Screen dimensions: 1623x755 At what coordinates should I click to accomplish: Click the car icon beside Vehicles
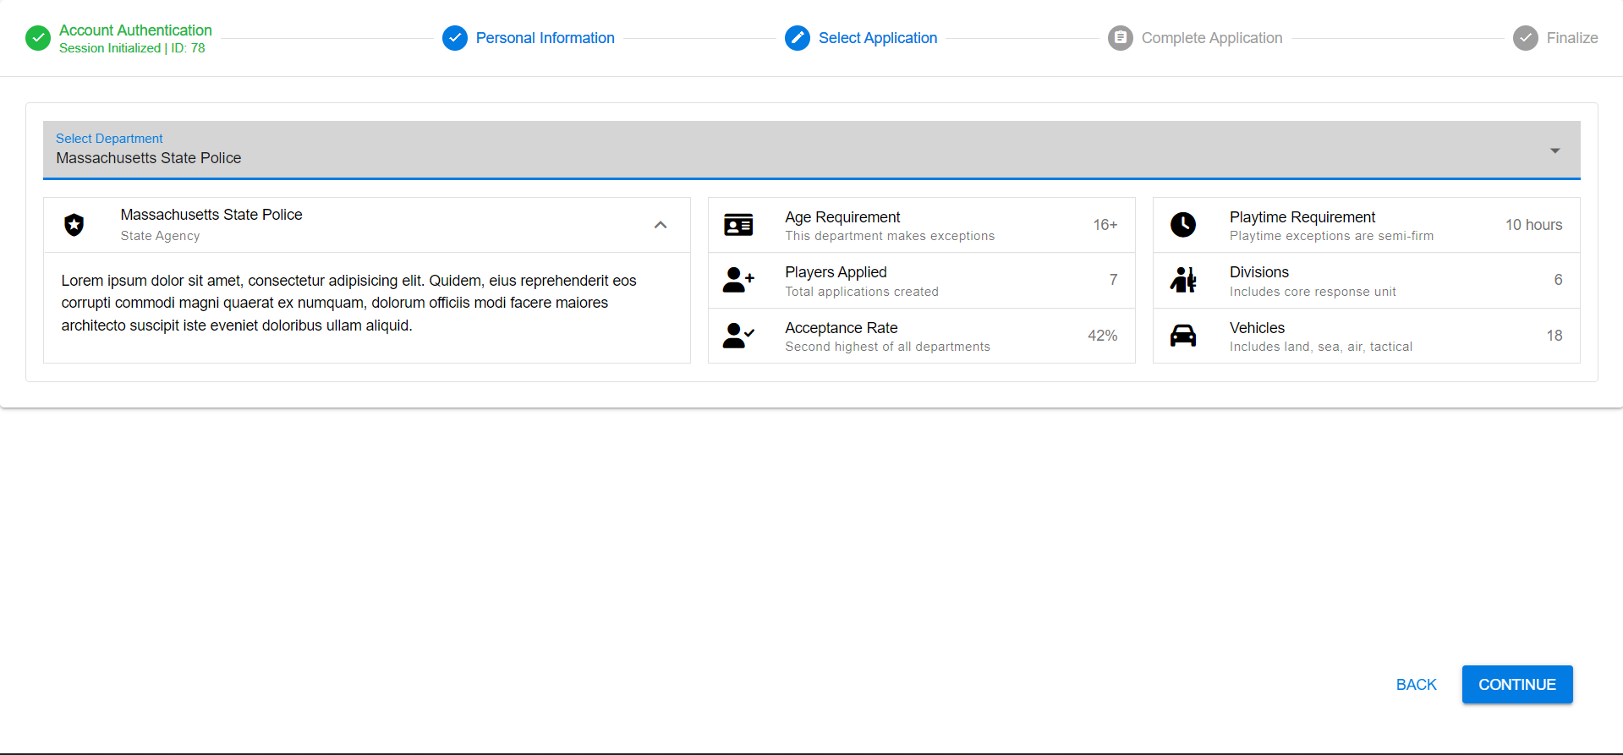tap(1183, 336)
